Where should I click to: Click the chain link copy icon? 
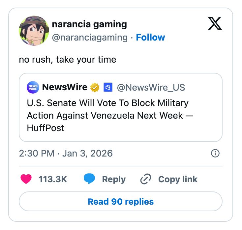pos(145,179)
